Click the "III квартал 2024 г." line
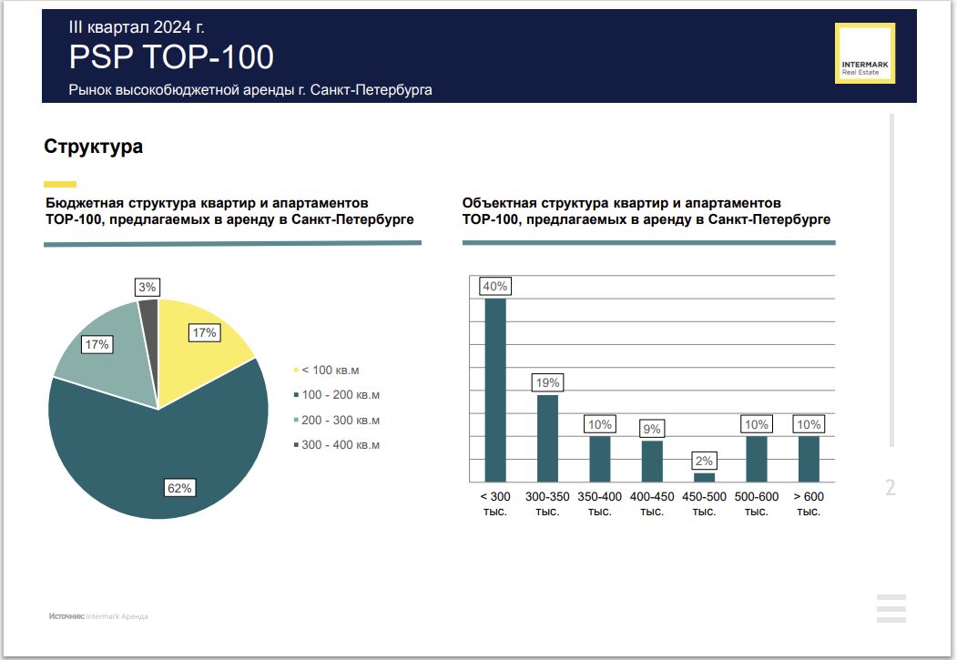This screenshot has height=660, width=957. click(137, 26)
